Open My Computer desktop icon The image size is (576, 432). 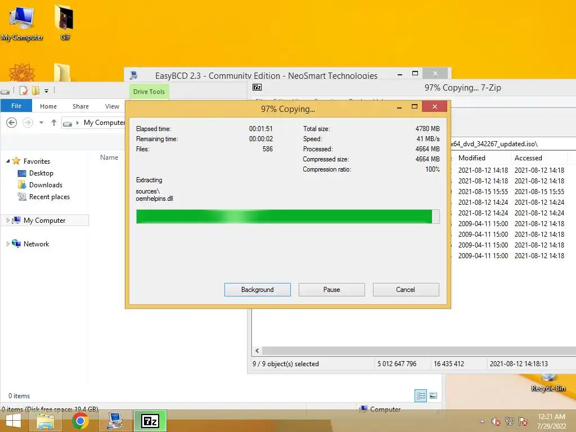(x=22, y=23)
